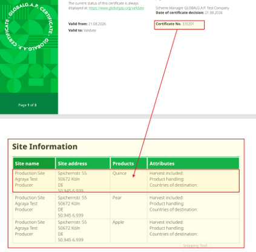This screenshot has height=252, width=256.
Task: Click the Page 1 of 3 indicator
Action: [27, 105]
